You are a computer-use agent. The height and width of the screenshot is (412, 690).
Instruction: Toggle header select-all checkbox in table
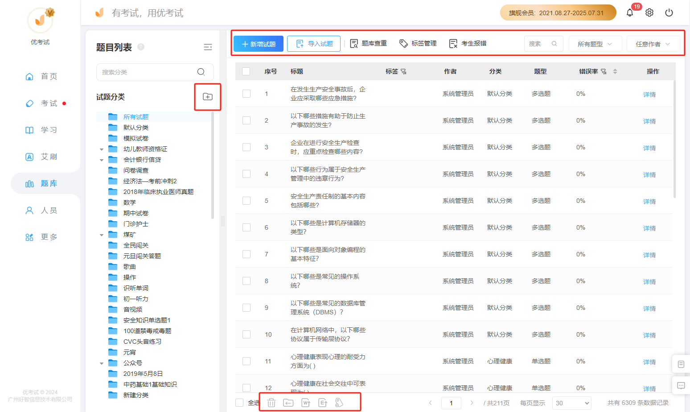[x=246, y=71]
